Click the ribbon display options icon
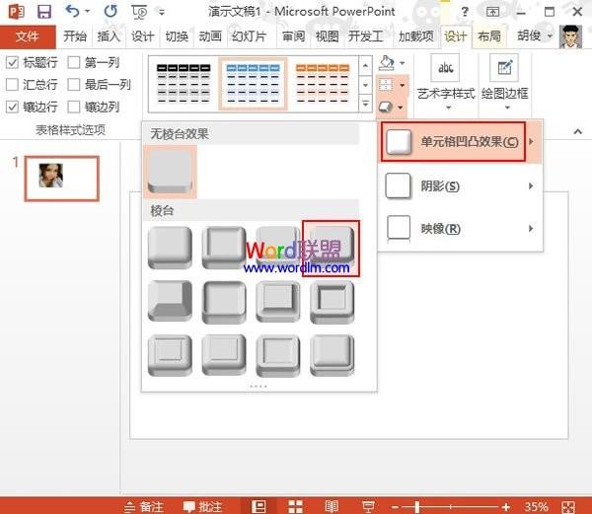The height and width of the screenshot is (514, 592). tap(492, 12)
